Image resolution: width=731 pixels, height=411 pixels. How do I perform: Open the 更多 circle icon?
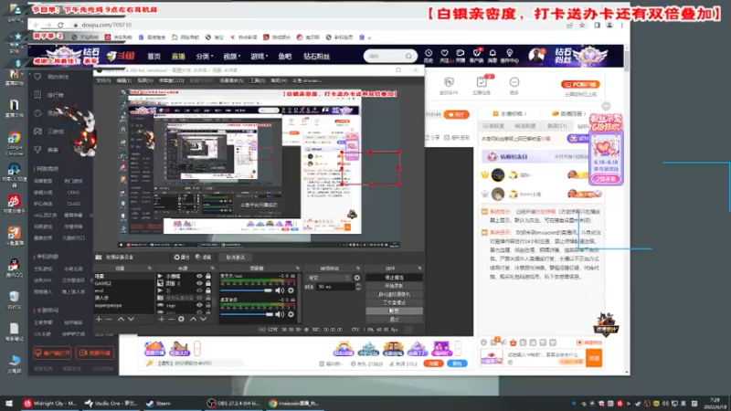(x=514, y=82)
